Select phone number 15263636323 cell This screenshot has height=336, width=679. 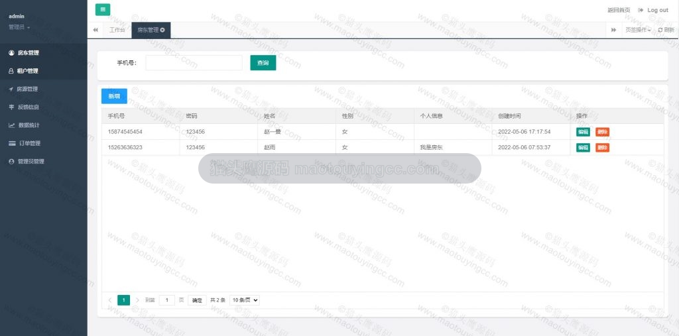[x=141, y=147]
